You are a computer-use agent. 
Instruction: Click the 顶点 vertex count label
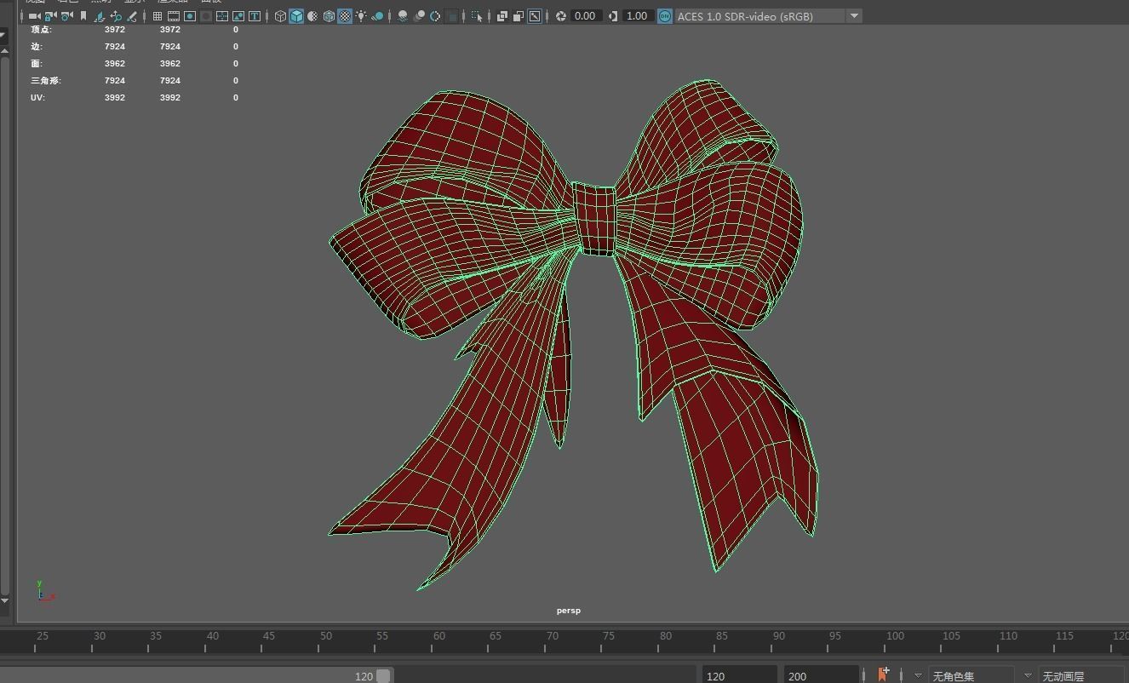[41, 29]
